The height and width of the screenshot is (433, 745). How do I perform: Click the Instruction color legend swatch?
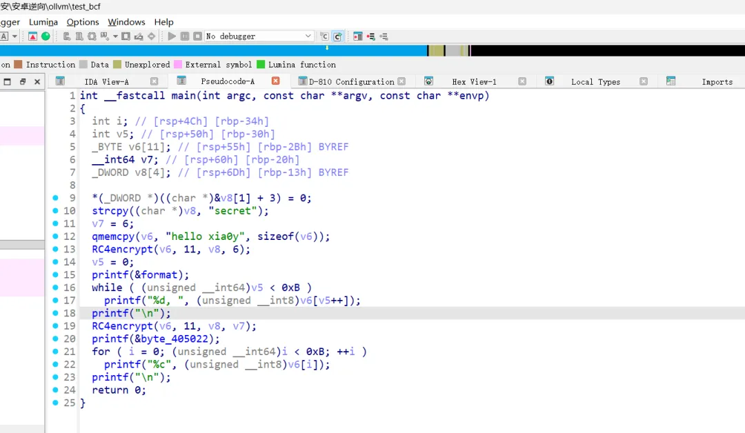click(18, 64)
